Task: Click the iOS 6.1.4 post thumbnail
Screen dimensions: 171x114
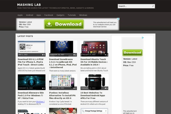Action: (x=32, y=49)
